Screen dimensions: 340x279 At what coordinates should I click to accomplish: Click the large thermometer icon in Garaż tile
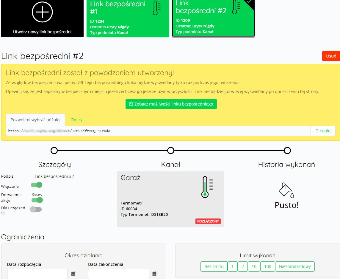coord(207,187)
